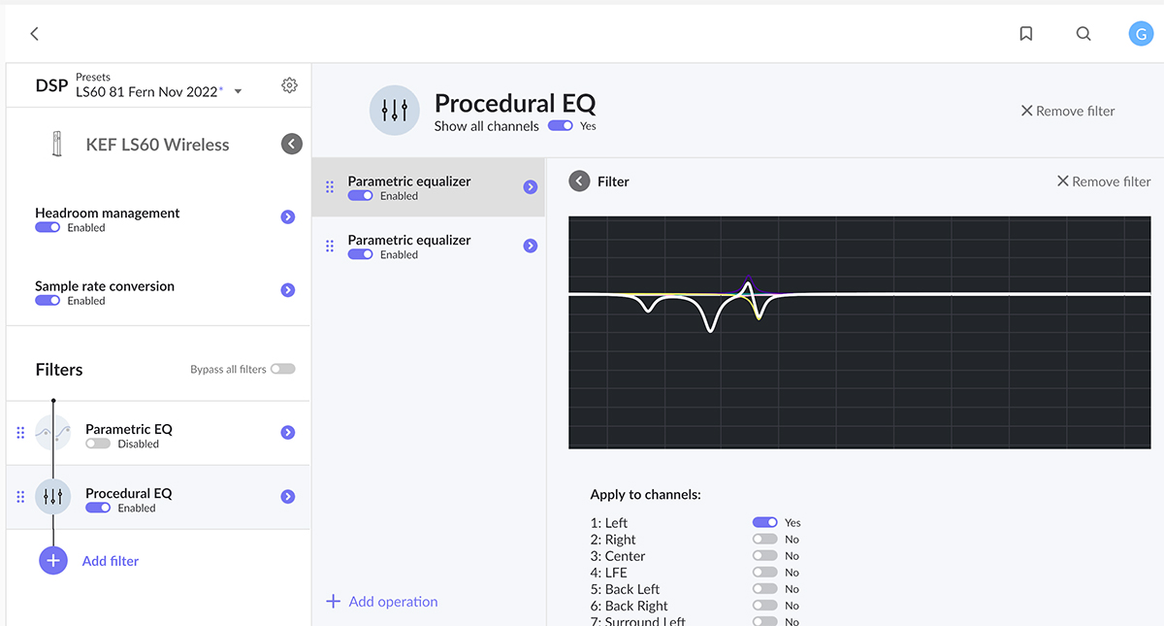Enable channel 5: Back Left switch
Screen dimensions: 1164x626
tap(765, 589)
